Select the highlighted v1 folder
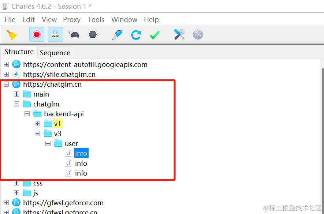 58,124
